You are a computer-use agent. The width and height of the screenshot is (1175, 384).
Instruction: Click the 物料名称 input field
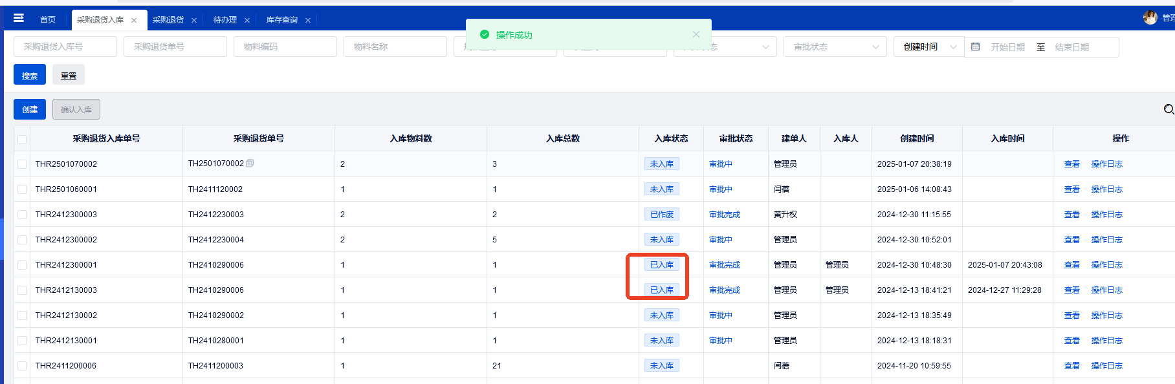(395, 47)
